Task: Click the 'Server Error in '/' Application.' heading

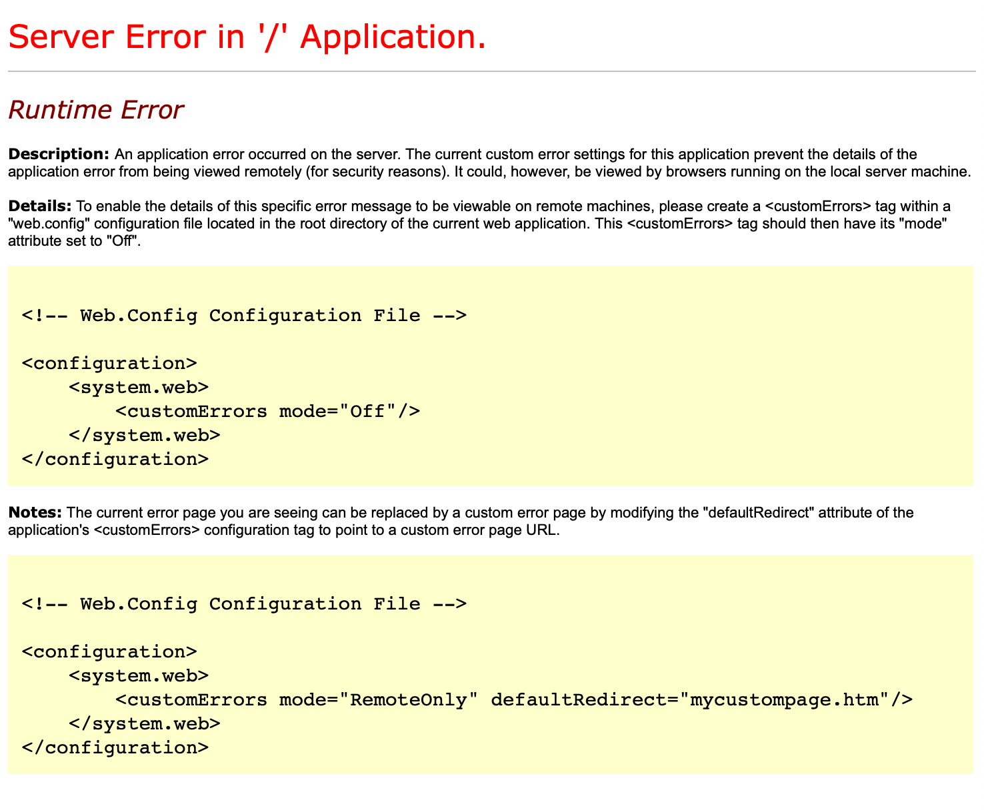Action: [247, 37]
